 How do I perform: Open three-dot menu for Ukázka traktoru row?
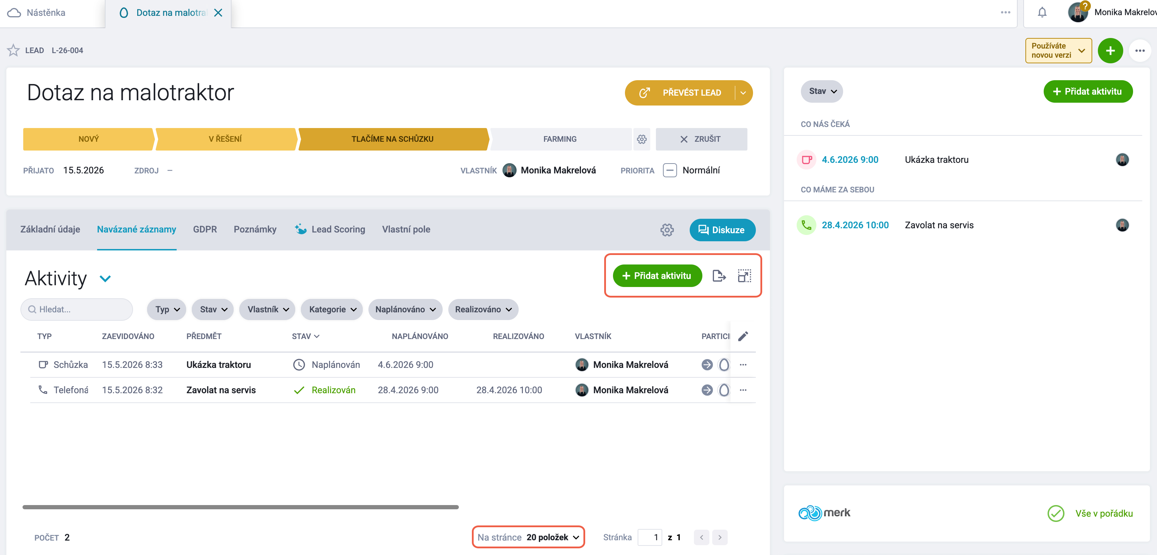pyautogui.click(x=743, y=365)
